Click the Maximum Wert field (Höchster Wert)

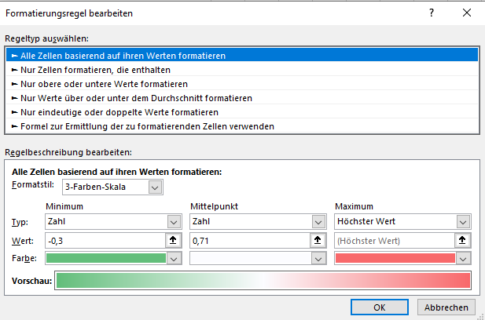click(395, 241)
